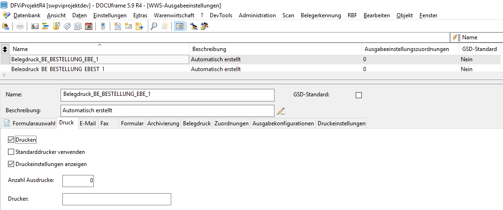The width and height of the screenshot is (503, 210).
Task: Switch to the Belegdruck tab
Action: click(x=197, y=123)
